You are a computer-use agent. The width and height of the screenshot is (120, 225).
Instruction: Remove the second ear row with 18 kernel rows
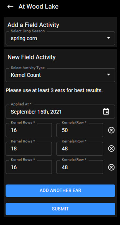tap(111, 149)
